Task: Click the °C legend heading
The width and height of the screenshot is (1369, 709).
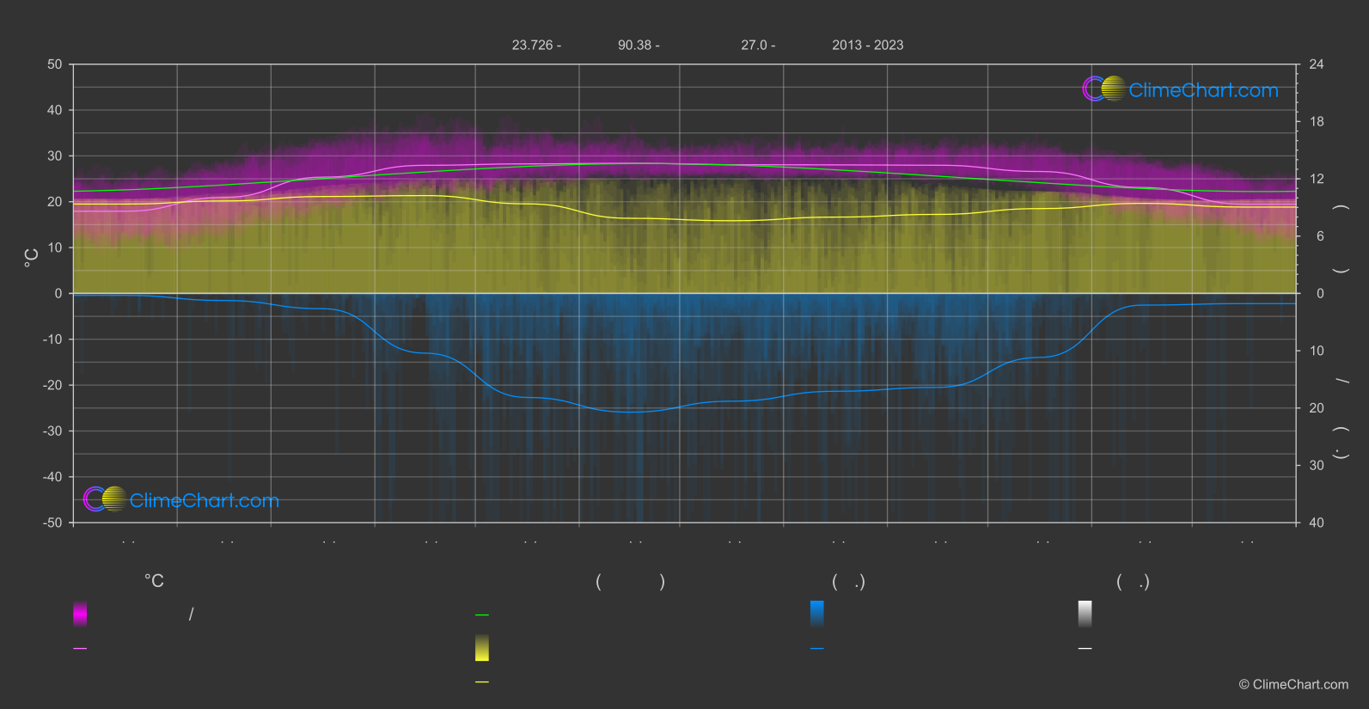Action: [154, 582]
